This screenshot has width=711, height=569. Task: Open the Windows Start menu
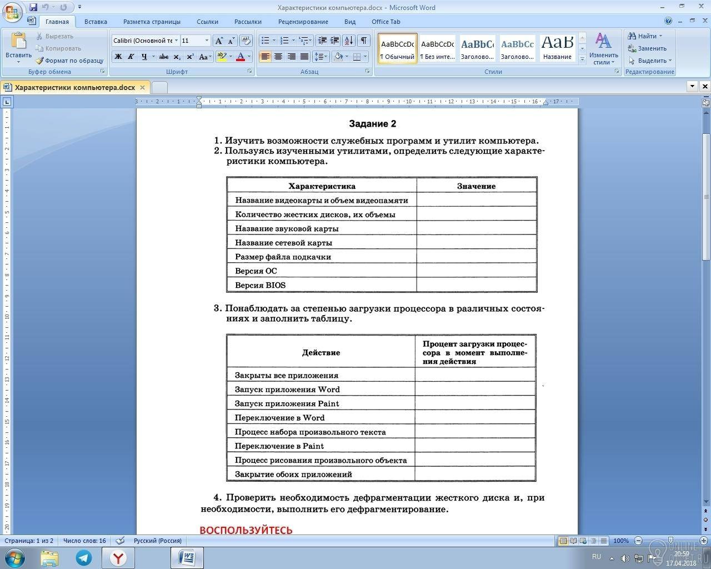pos(14,558)
